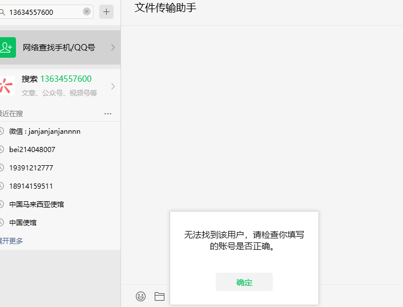Click the 展开更多 link
The width and height of the screenshot is (403, 307).
click(11, 241)
